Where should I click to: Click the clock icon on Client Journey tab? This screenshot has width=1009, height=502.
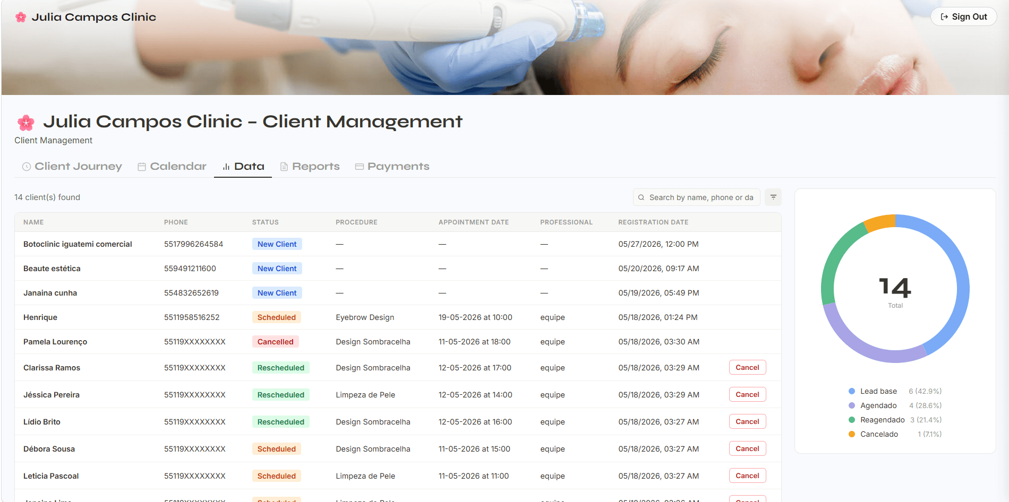click(26, 167)
